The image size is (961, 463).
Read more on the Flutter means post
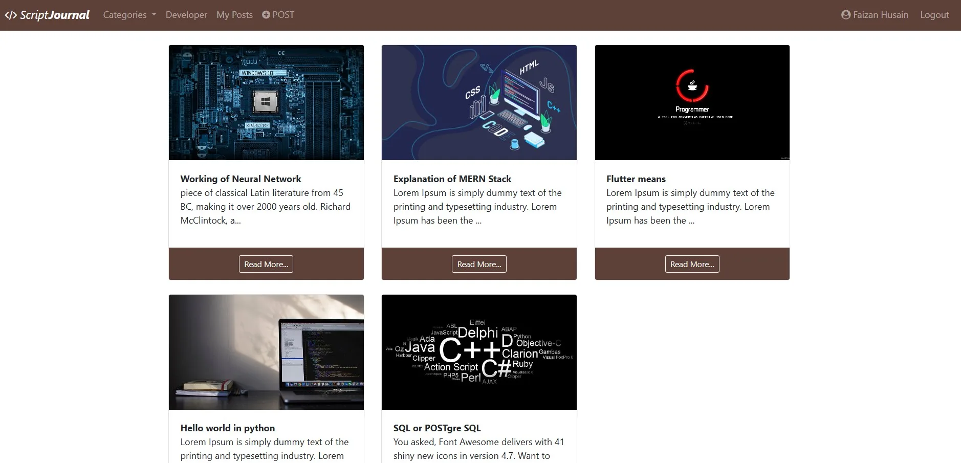(692, 264)
